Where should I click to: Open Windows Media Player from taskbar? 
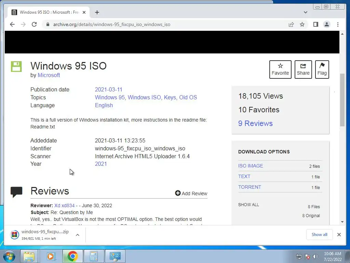[x=51, y=256]
